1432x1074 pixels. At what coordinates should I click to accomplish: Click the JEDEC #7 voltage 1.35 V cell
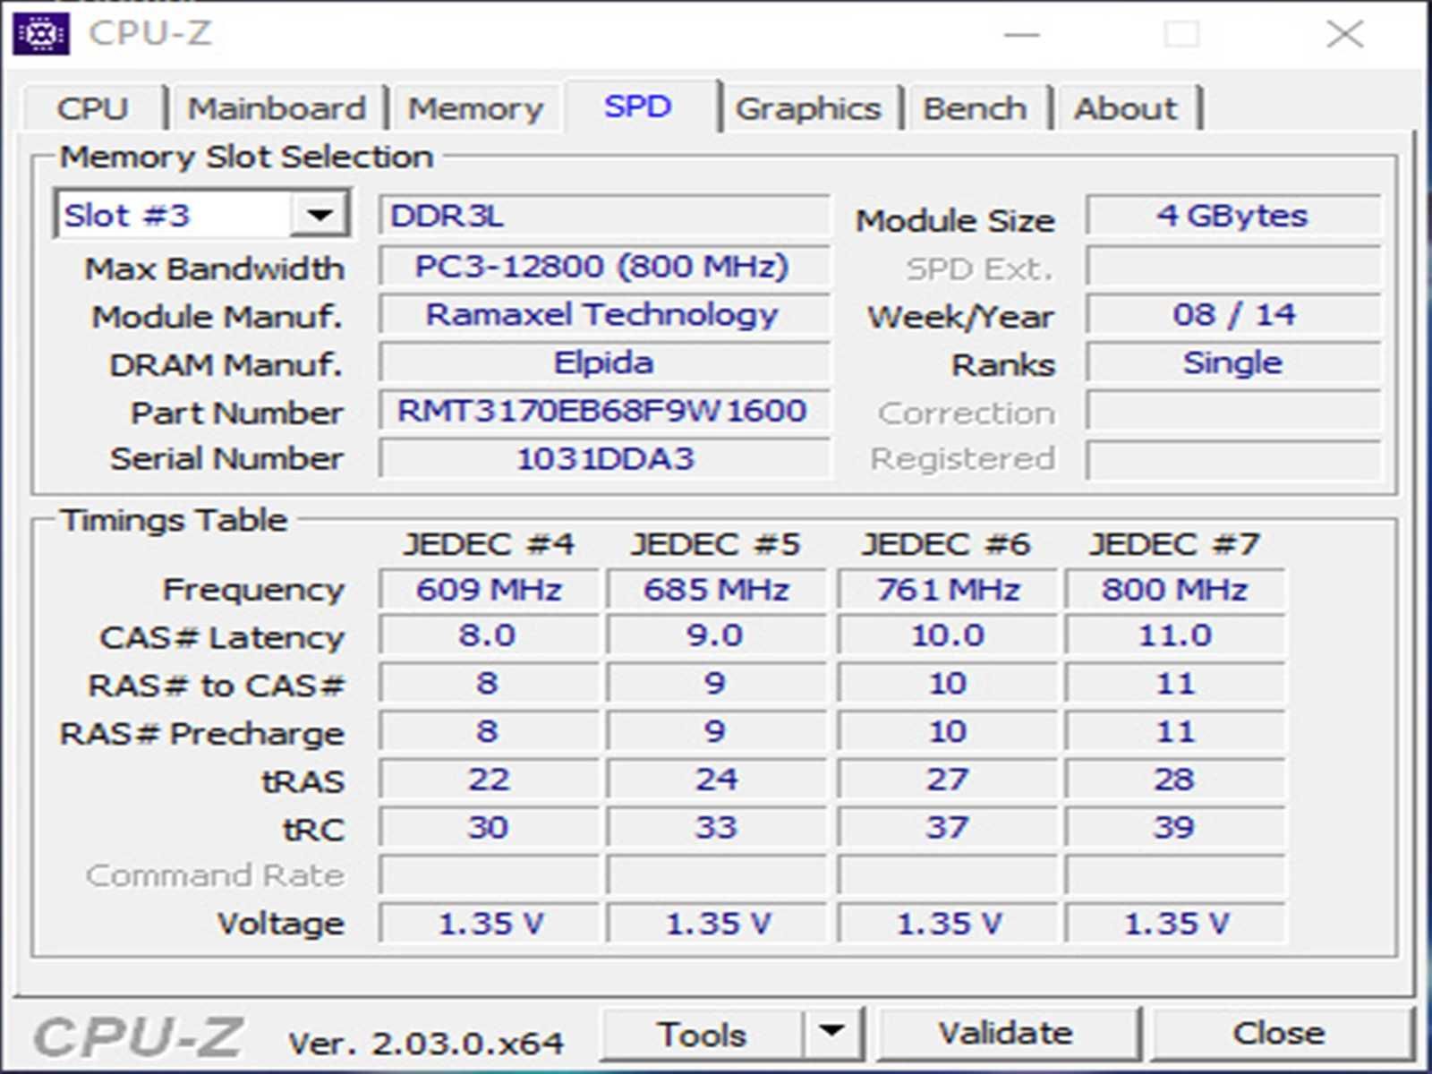pos(1174,924)
